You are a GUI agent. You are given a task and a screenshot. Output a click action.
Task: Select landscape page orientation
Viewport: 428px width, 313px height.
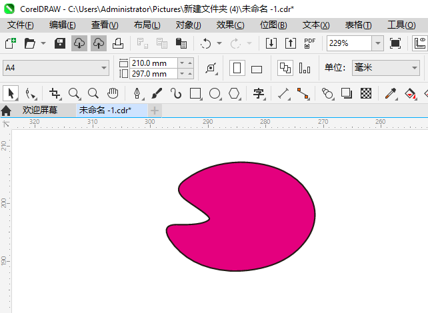pyautogui.click(x=257, y=69)
